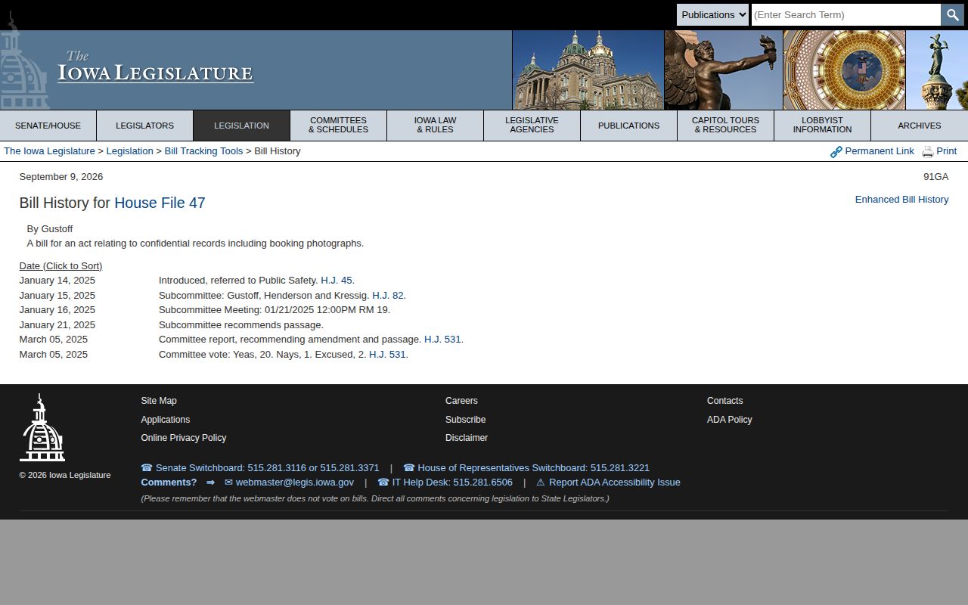This screenshot has width=968, height=605.
Task: Sort by Date (Click to Sort)
Action: coord(60,266)
